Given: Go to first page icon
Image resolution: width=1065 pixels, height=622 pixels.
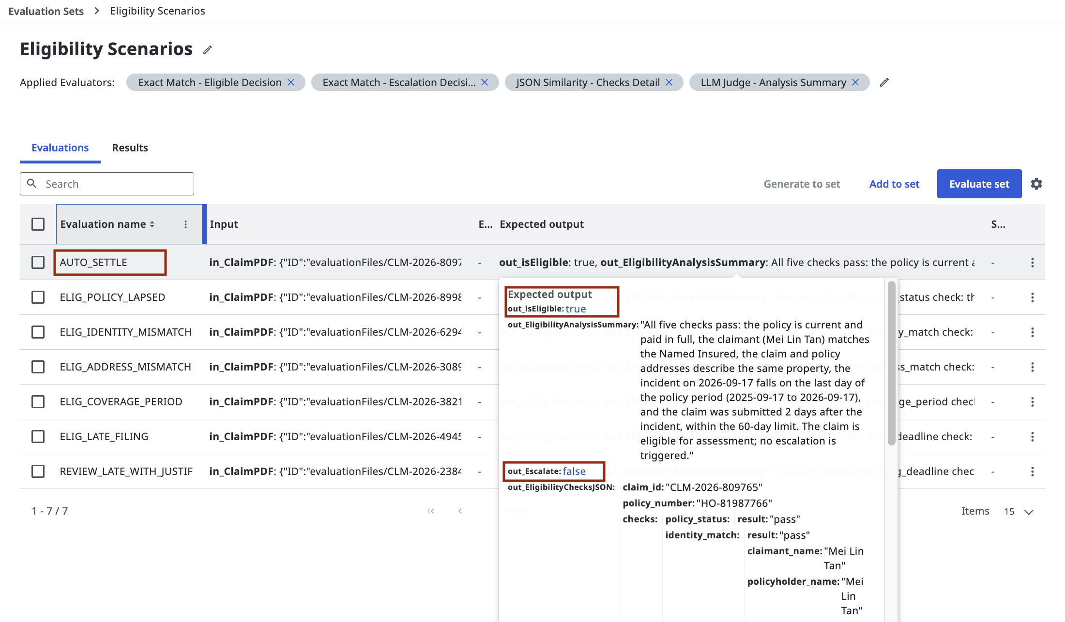Looking at the screenshot, I should coord(431,511).
